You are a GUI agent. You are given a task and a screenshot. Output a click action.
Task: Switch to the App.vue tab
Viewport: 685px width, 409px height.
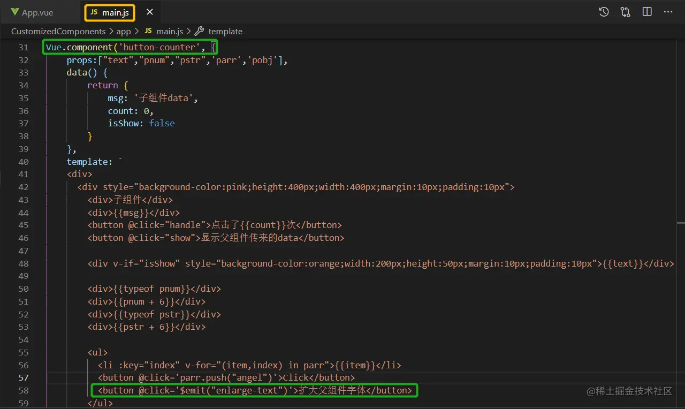click(x=32, y=12)
